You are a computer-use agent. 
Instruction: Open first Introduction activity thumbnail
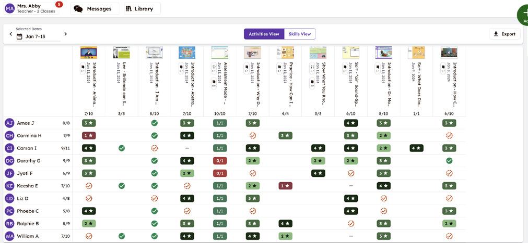coord(89,53)
